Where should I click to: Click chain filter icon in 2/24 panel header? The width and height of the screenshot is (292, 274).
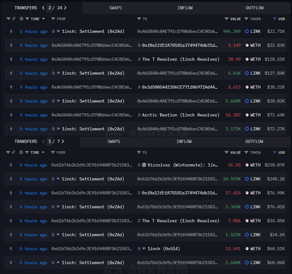[8, 19]
